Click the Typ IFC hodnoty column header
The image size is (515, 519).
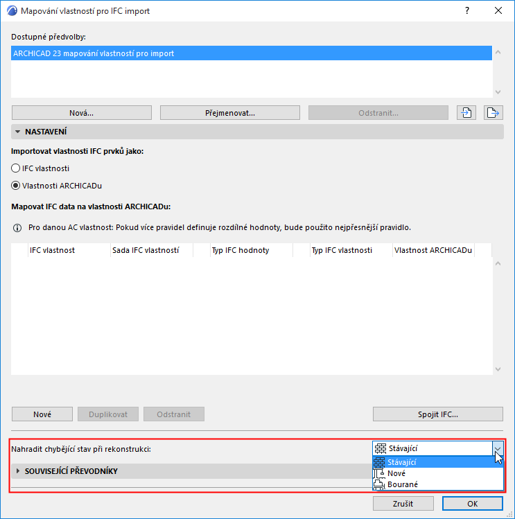point(252,250)
